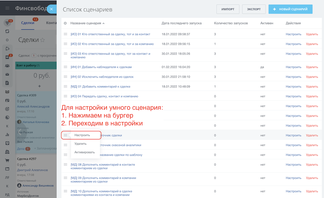Switch to the Сделки tab
The image size is (324, 198).
[28, 23]
